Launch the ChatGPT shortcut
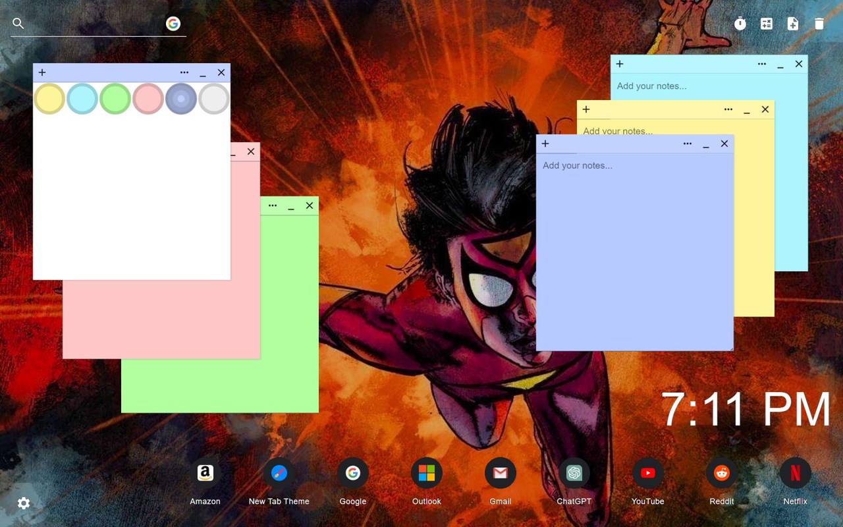This screenshot has width=843, height=527. point(574,482)
